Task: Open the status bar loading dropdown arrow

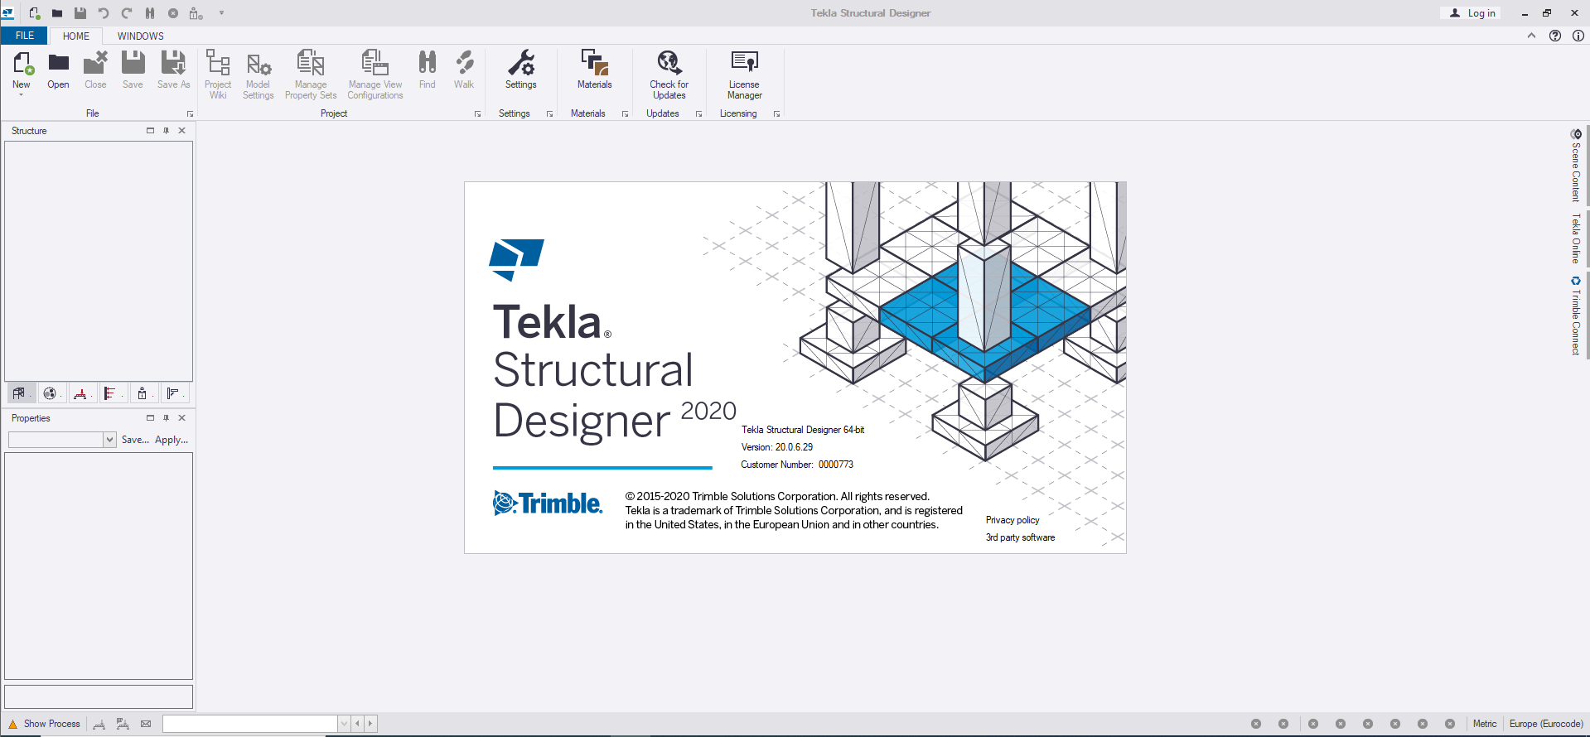Action: click(344, 724)
